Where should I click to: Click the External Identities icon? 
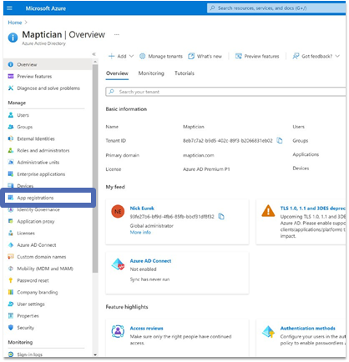point(11,138)
